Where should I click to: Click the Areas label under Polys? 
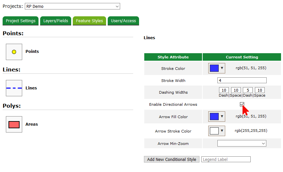32,124
